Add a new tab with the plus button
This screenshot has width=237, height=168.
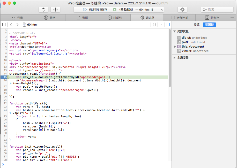(232, 18)
